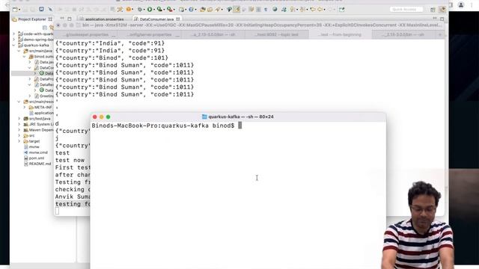Maximize the Project Explorer view
This screenshot has height=269, width=479.
click(70, 19)
